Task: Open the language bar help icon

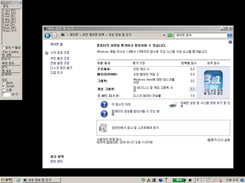Action: pos(161,180)
